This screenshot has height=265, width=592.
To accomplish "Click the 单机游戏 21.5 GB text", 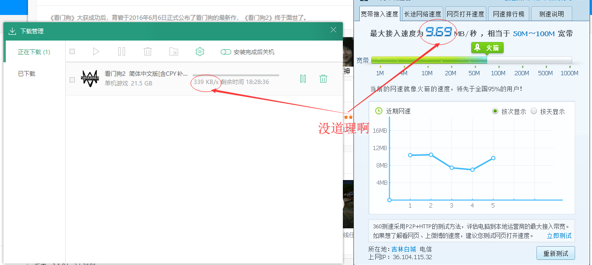I will point(128,83).
